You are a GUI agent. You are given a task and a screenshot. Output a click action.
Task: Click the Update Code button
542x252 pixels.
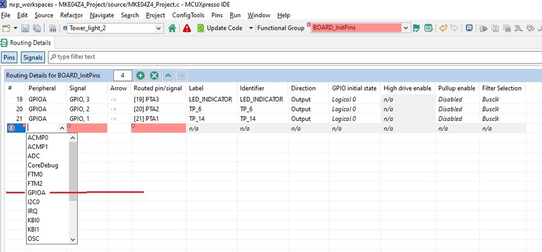click(x=220, y=28)
